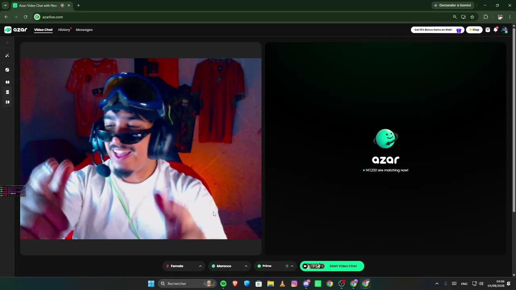Open the Azar profile avatar
Viewport: 516px width, 290px height.
point(504,30)
